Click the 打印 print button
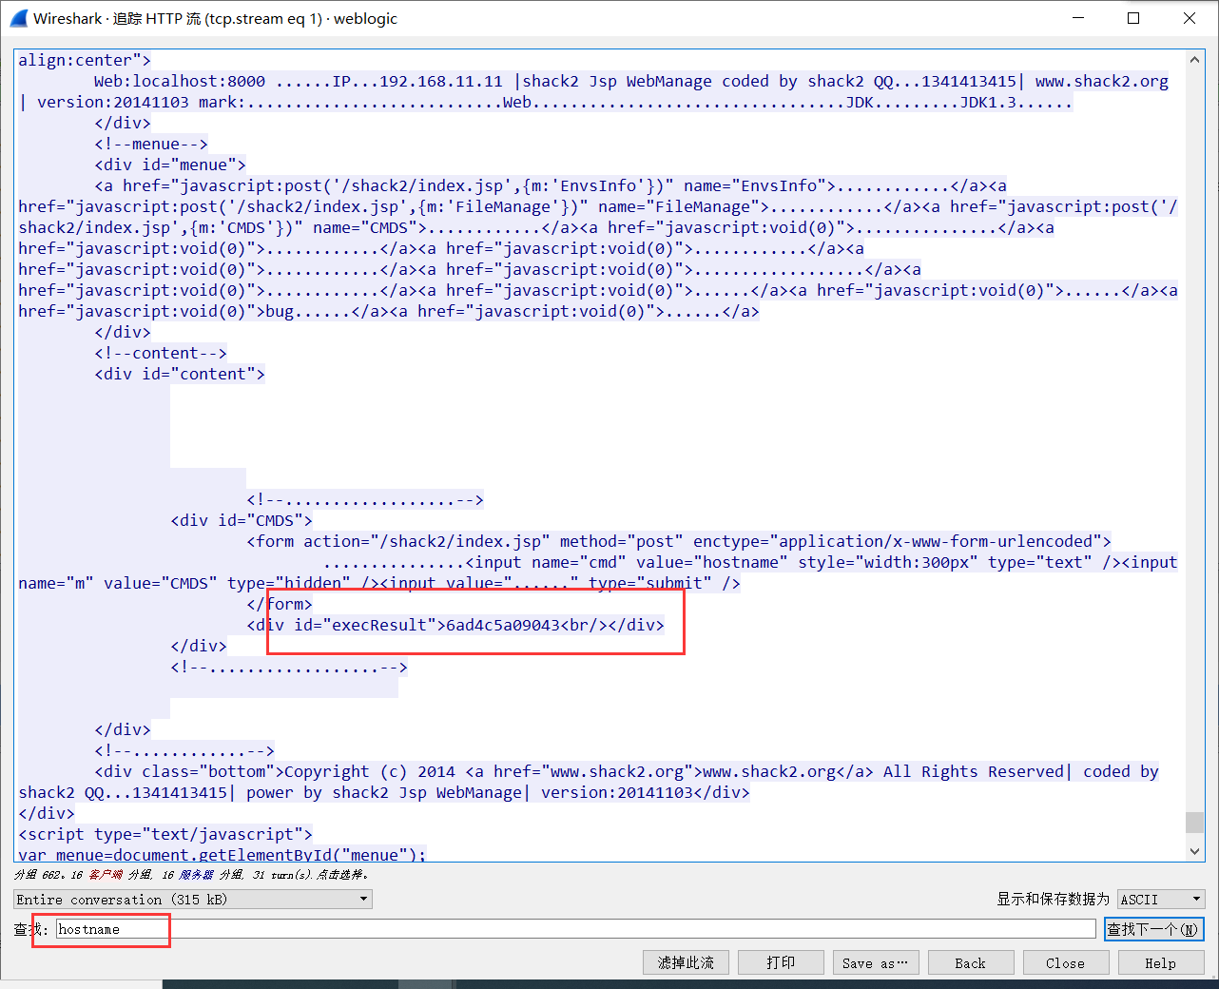The width and height of the screenshot is (1219, 989). click(x=781, y=962)
